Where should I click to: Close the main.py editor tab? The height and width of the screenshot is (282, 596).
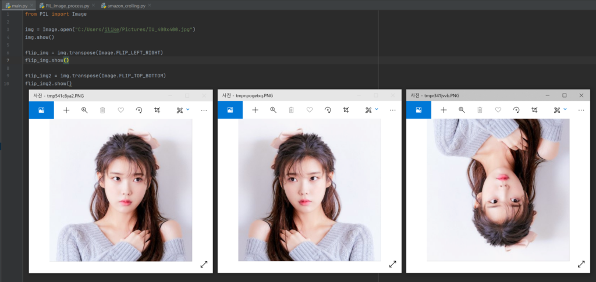click(32, 5)
